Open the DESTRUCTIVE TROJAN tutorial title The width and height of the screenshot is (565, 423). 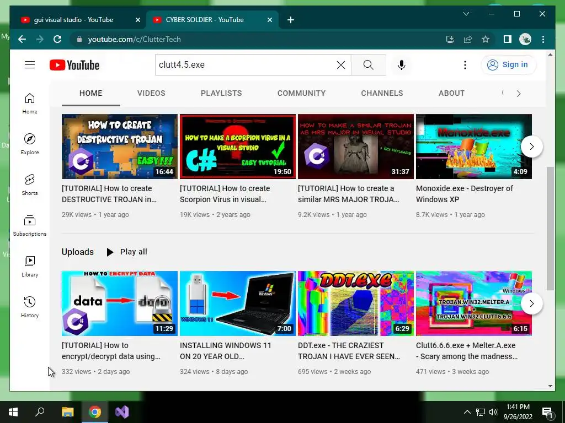tap(109, 194)
